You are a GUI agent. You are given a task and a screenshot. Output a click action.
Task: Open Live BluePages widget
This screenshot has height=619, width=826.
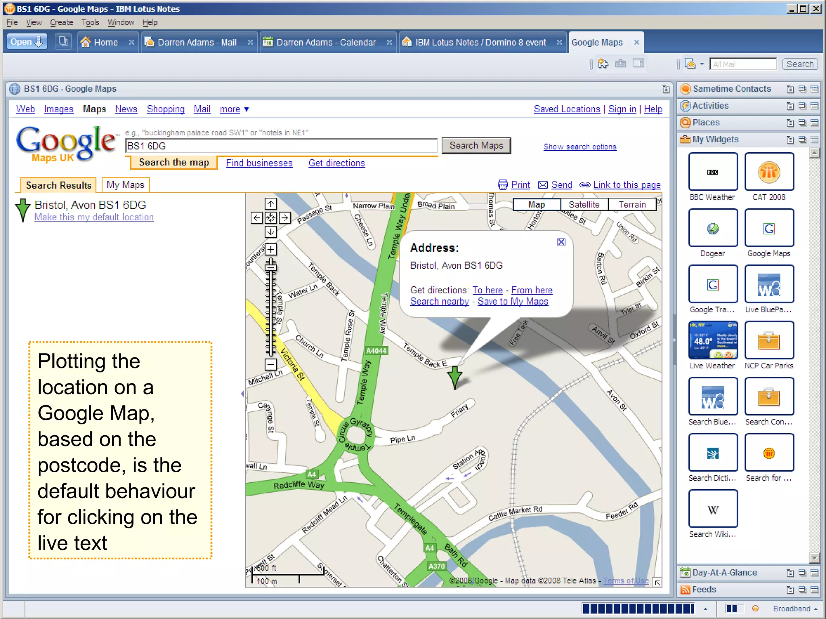[769, 284]
